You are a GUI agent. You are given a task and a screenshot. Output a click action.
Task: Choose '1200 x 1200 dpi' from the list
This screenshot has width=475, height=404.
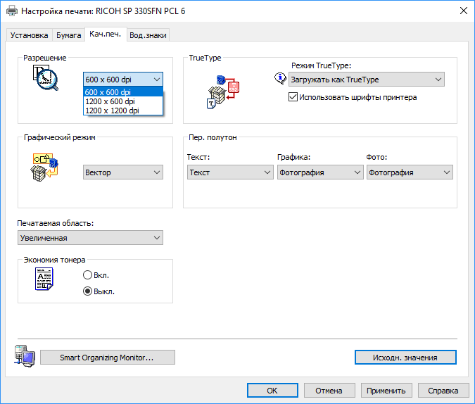coord(113,111)
